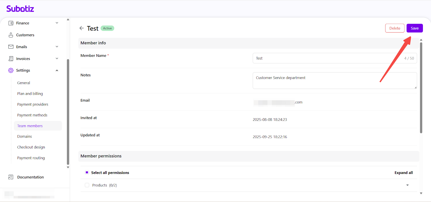Viewport: 431px width, 202px height.
Task: Click Expand all permissions link
Action: [404, 173]
